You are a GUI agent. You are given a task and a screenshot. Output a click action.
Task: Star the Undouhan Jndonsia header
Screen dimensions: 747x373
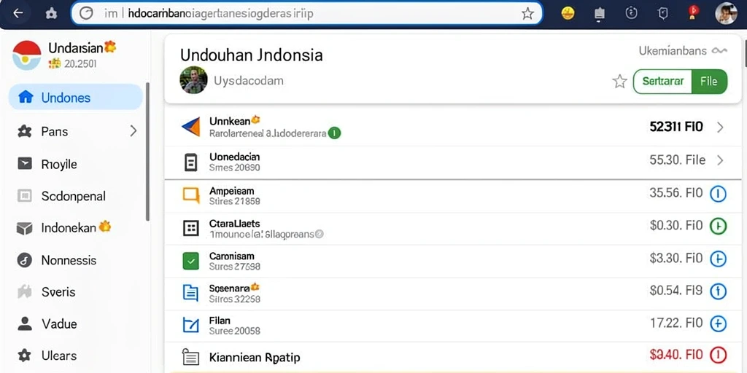619,82
